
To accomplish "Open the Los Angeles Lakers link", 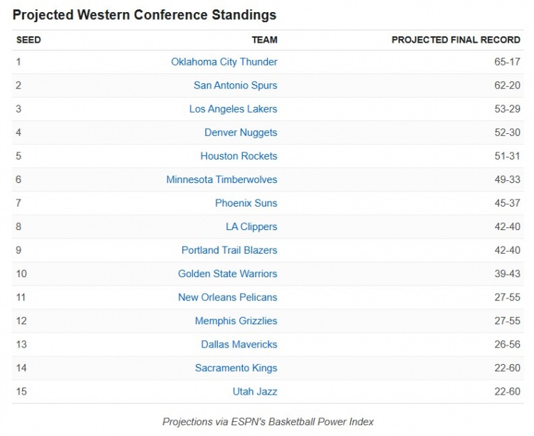I will pos(233,109).
